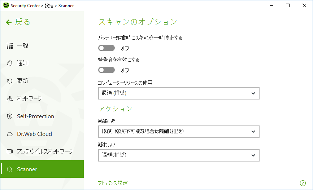
Task: Click the アクション heading
Action: tap(116, 109)
